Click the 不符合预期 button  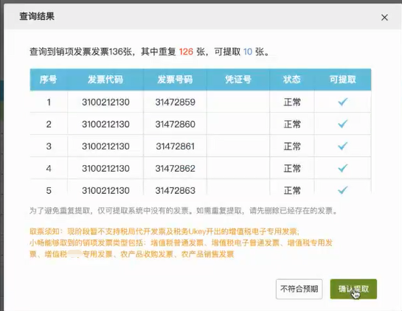click(x=299, y=289)
